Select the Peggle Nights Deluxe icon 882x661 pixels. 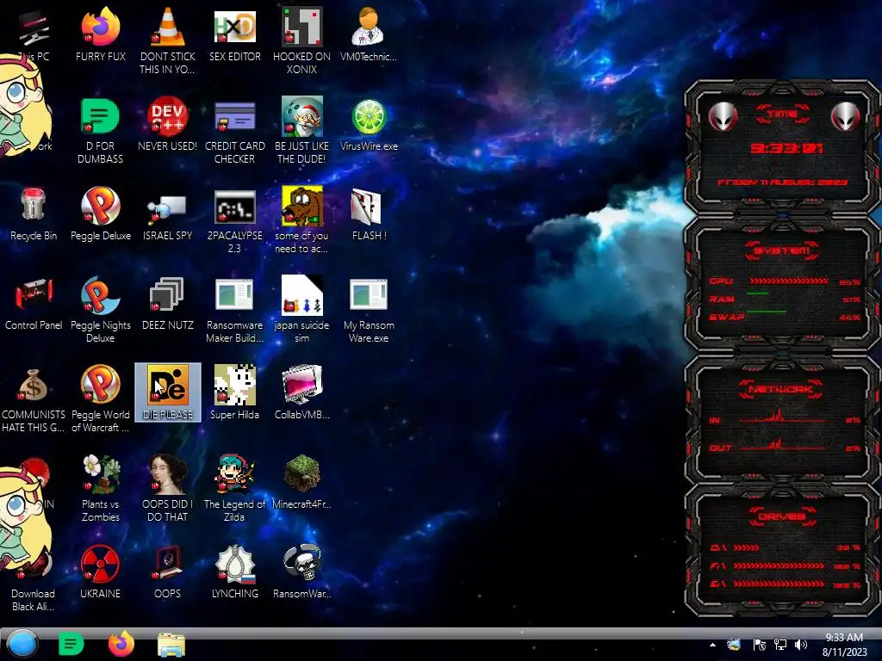pyautogui.click(x=101, y=295)
